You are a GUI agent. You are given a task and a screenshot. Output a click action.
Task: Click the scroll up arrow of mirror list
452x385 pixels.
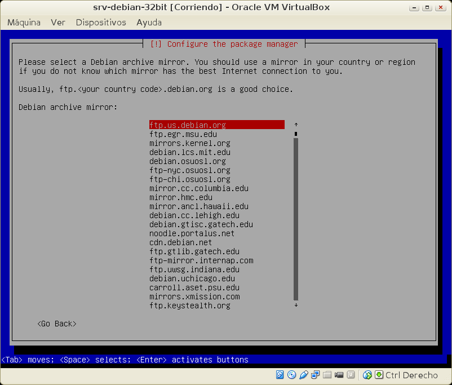pos(296,125)
